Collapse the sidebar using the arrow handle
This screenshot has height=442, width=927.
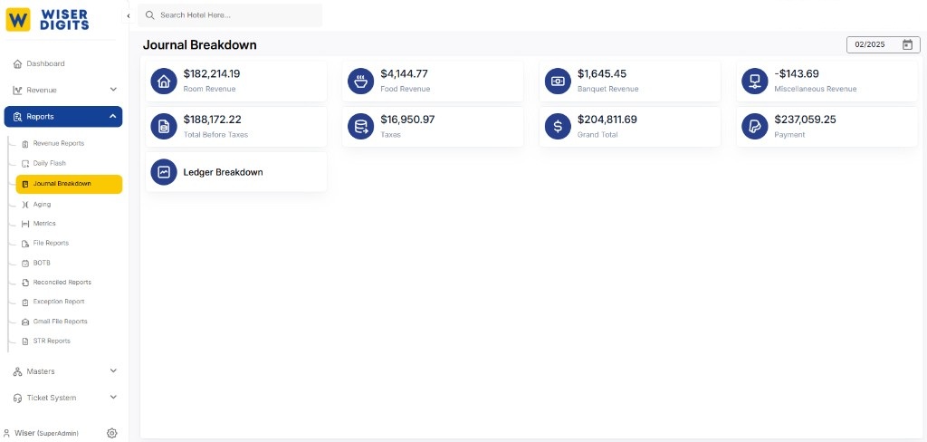(x=129, y=16)
